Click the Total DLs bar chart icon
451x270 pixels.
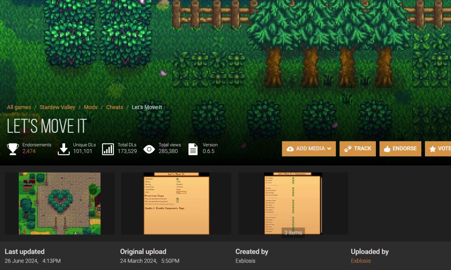pyautogui.click(x=108, y=149)
